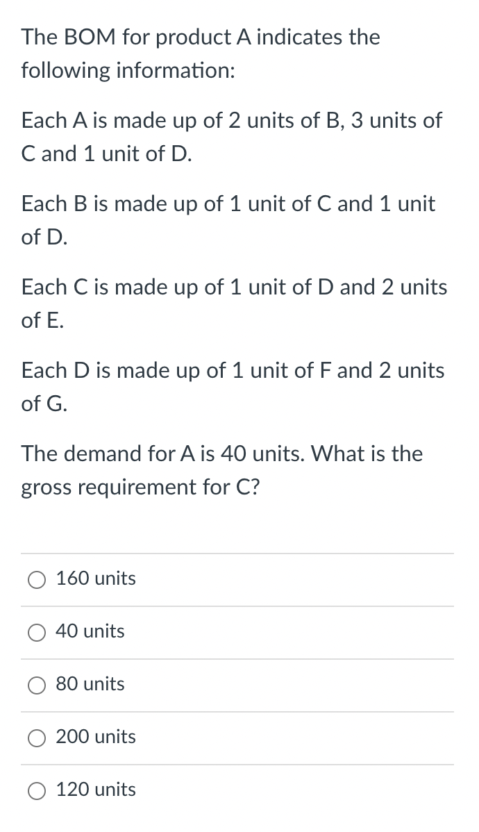Screen dimensions: 479x832
Task: Click the 120 units answer label
Action: point(96,790)
